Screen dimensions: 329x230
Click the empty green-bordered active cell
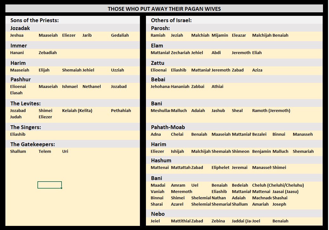49,185
